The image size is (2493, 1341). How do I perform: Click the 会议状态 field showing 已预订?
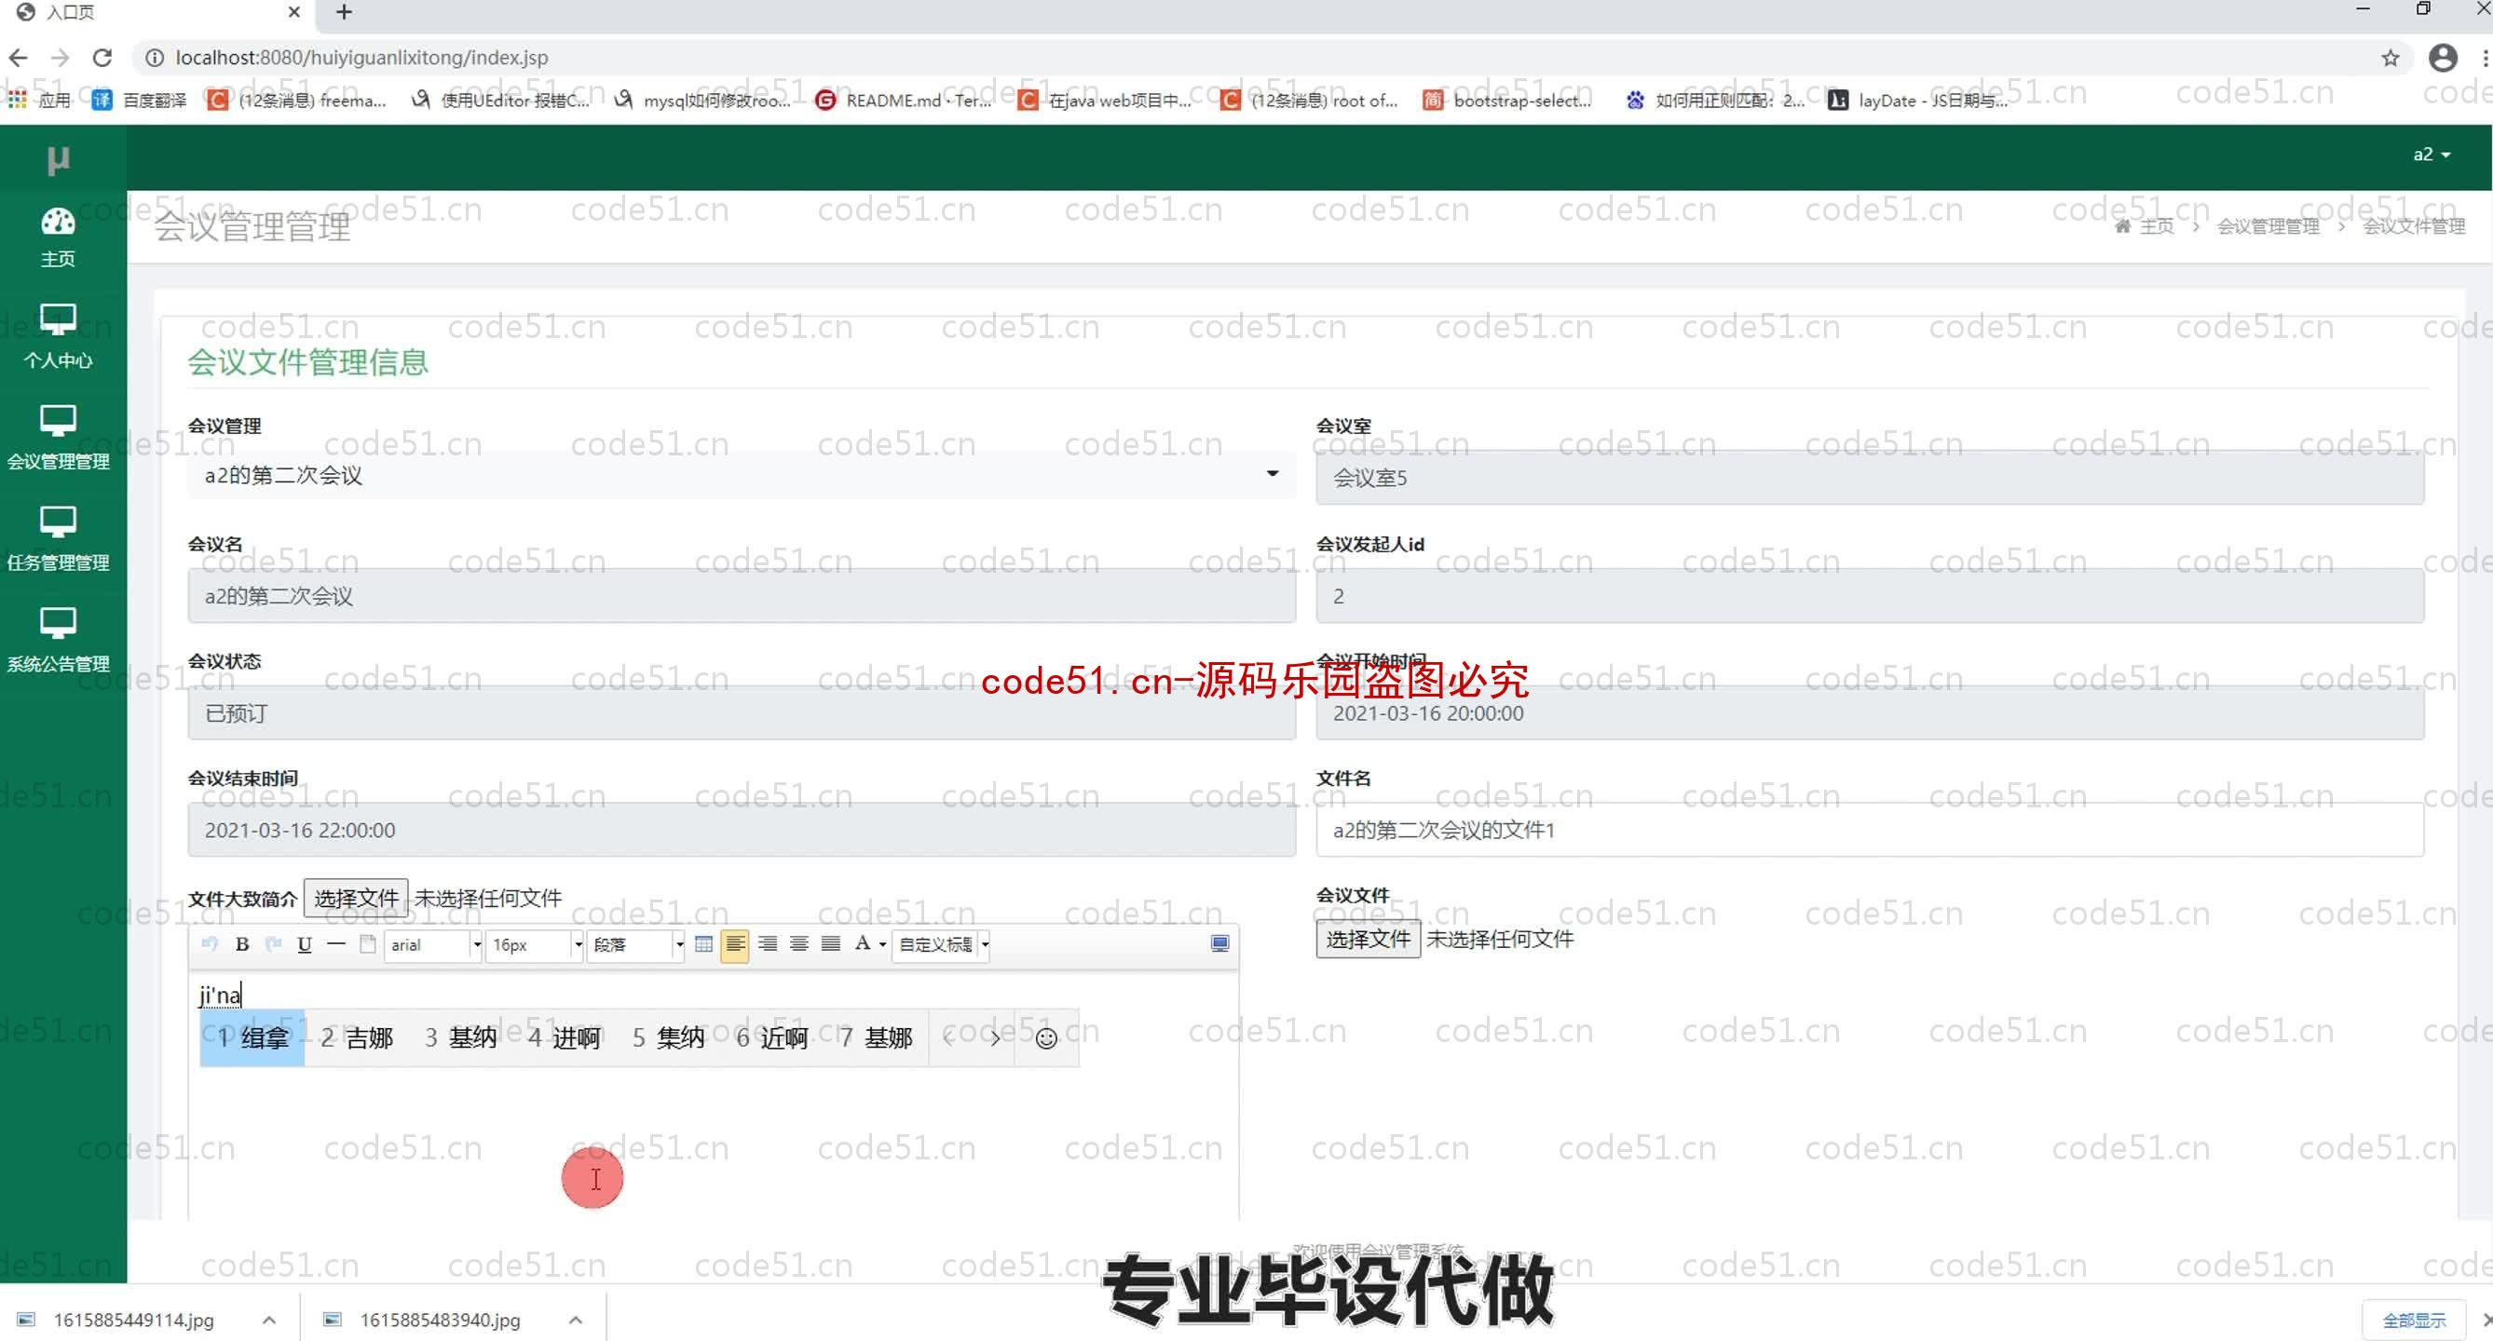tap(742, 713)
